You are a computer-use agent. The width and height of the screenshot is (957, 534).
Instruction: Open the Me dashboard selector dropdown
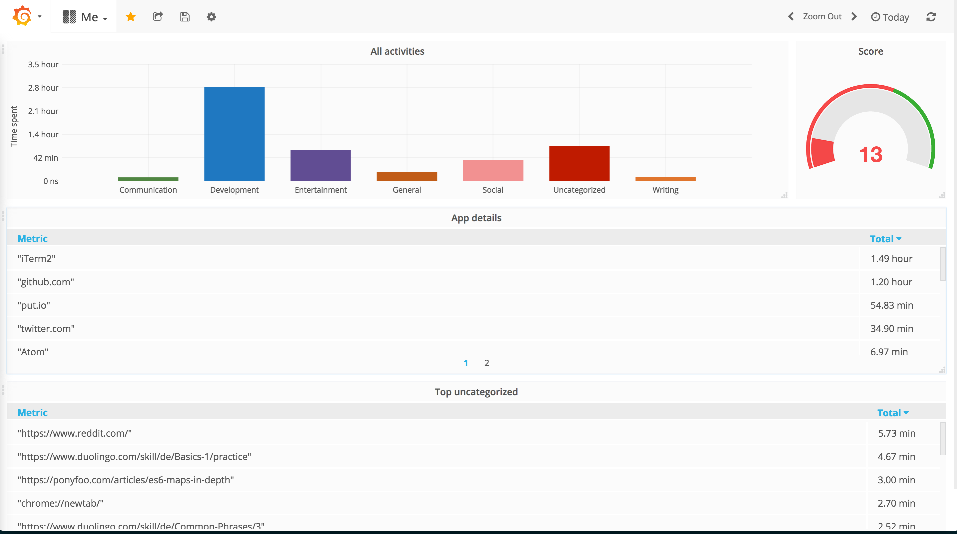[x=84, y=16]
